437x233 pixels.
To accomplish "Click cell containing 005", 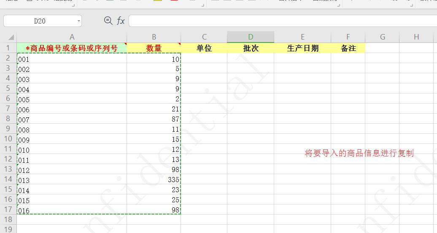I will [72, 98].
